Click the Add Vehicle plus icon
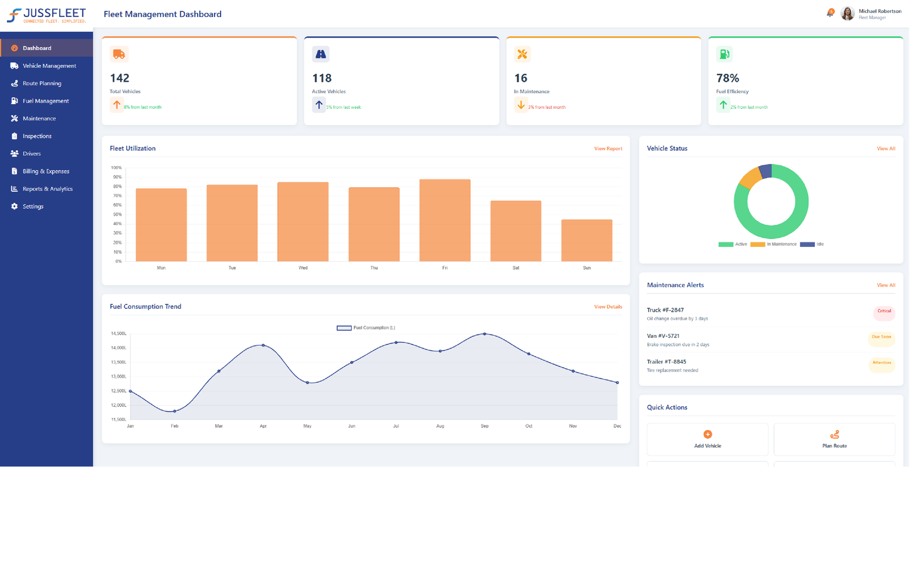This screenshot has height=582, width=910. point(708,434)
